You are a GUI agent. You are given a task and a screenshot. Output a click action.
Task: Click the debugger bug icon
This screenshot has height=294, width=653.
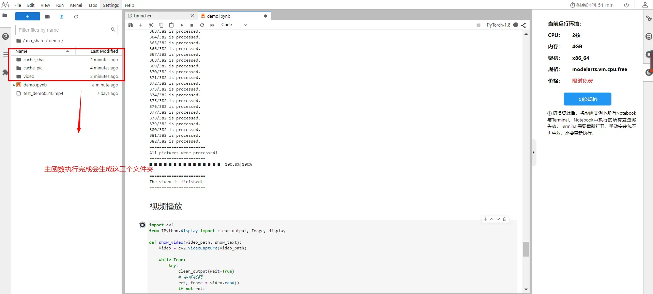pos(479,25)
